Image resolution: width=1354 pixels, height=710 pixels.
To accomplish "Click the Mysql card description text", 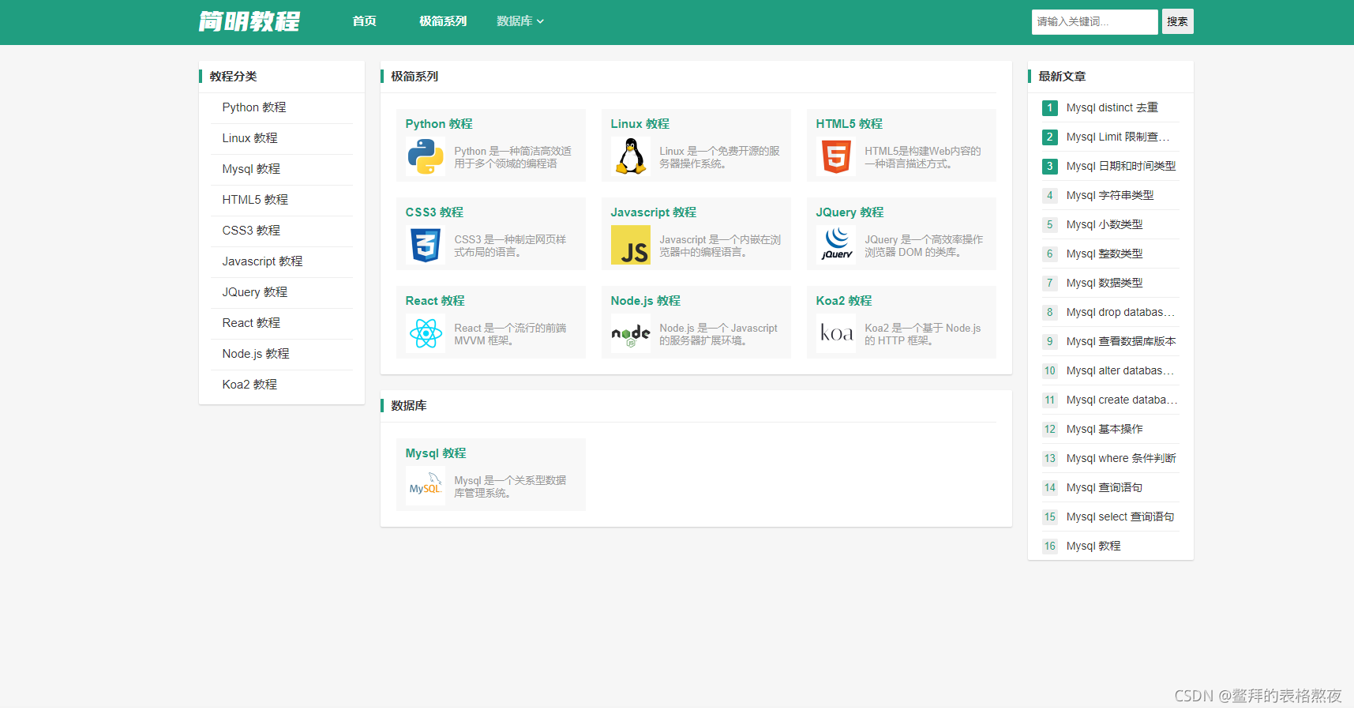I will pyautogui.click(x=510, y=486).
